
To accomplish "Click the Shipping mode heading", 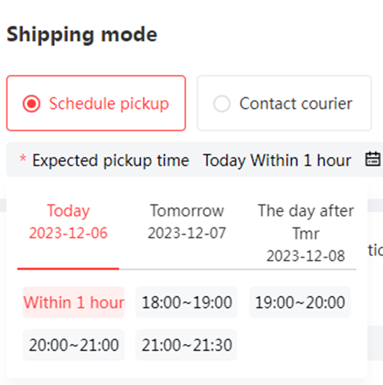I will 82,34.
